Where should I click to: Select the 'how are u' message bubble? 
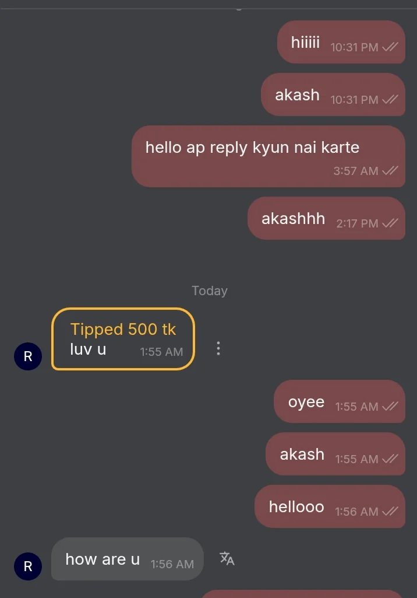pyautogui.click(x=127, y=559)
